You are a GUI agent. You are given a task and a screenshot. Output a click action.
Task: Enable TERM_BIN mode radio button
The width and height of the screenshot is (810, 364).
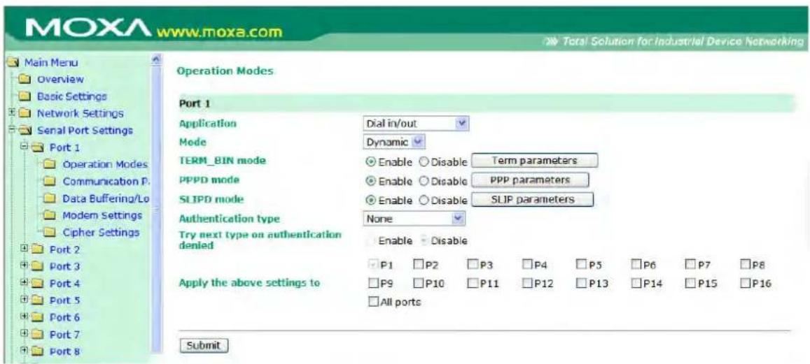(370, 161)
